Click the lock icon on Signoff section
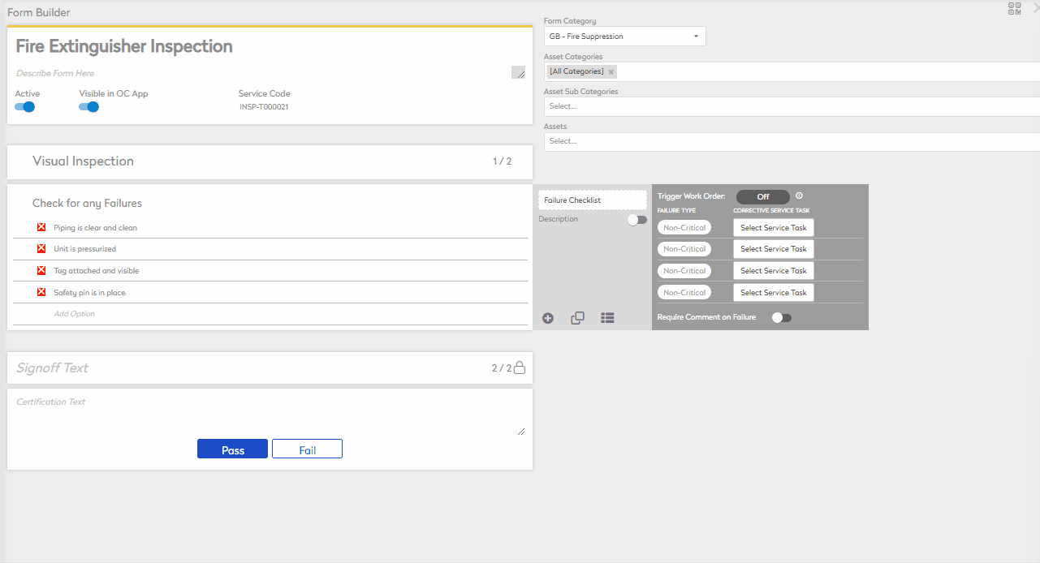The image size is (1040, 563). pyautogui.click(x=520, y=368)
